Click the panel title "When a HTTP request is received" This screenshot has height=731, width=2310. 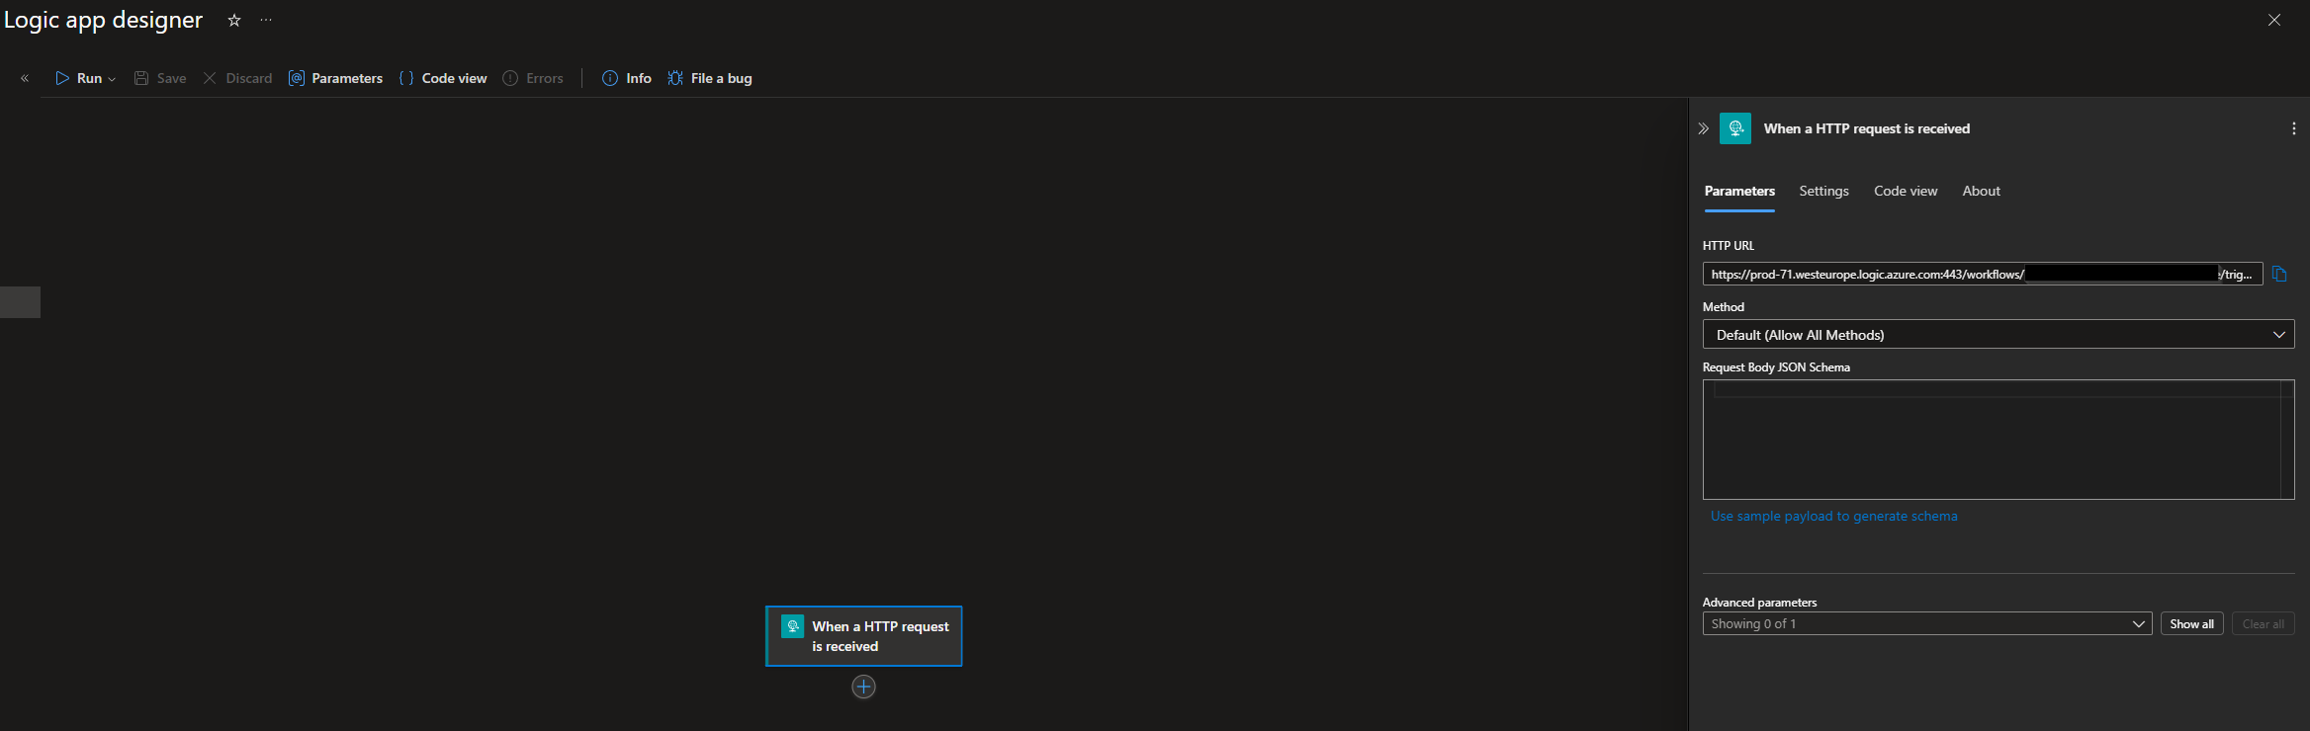1867,128
